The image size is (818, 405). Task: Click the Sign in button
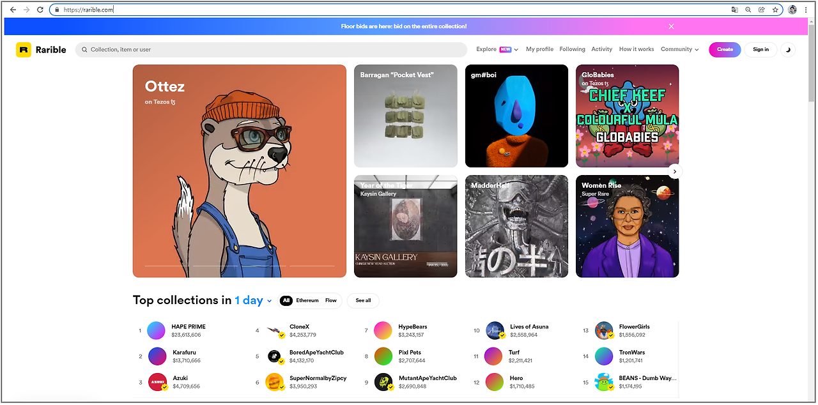pos(760,49)
